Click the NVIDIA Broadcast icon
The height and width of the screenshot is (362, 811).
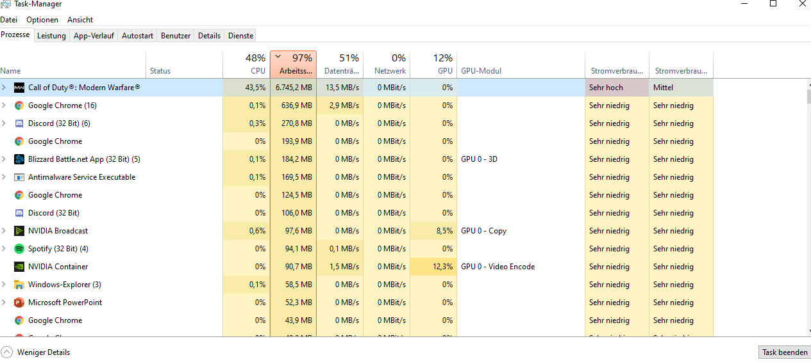point(19,231)
